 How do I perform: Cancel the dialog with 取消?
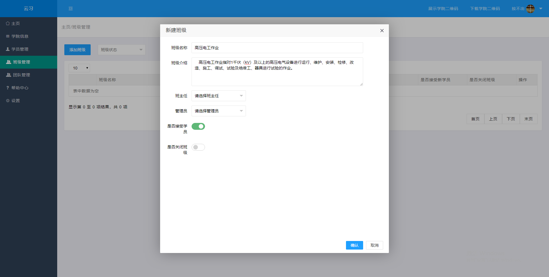tap(374, 245)
